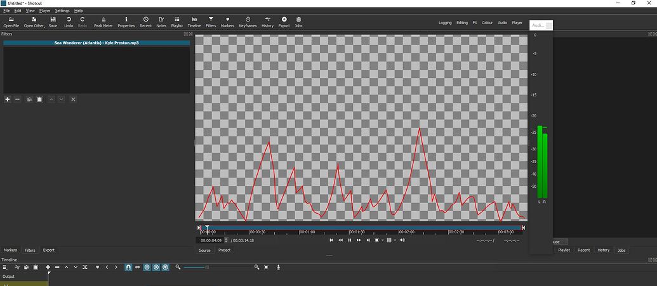
Task: Click the current timecode field 00:00:04:09
Action: [x=211, y=240]
